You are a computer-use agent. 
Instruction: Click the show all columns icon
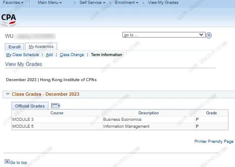click(x=55, y=106)
